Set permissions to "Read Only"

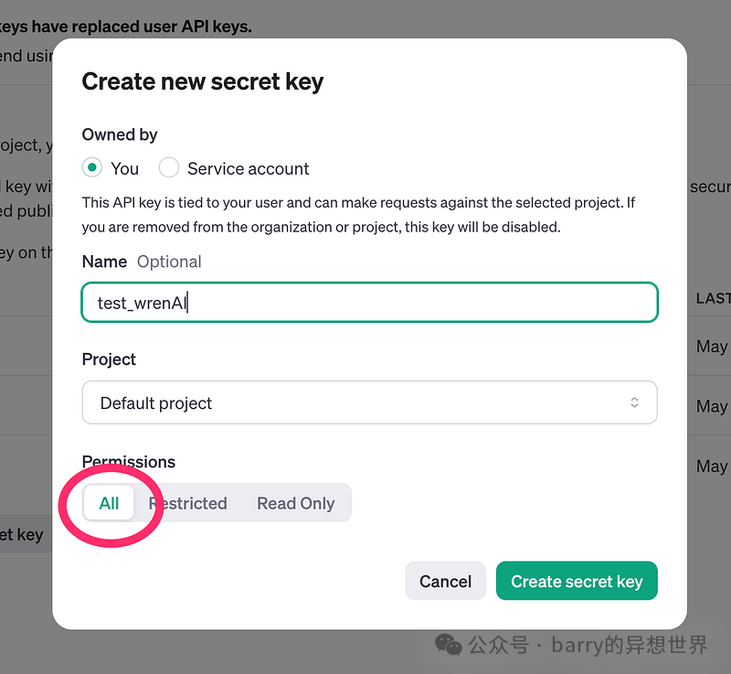click(295, 503)
